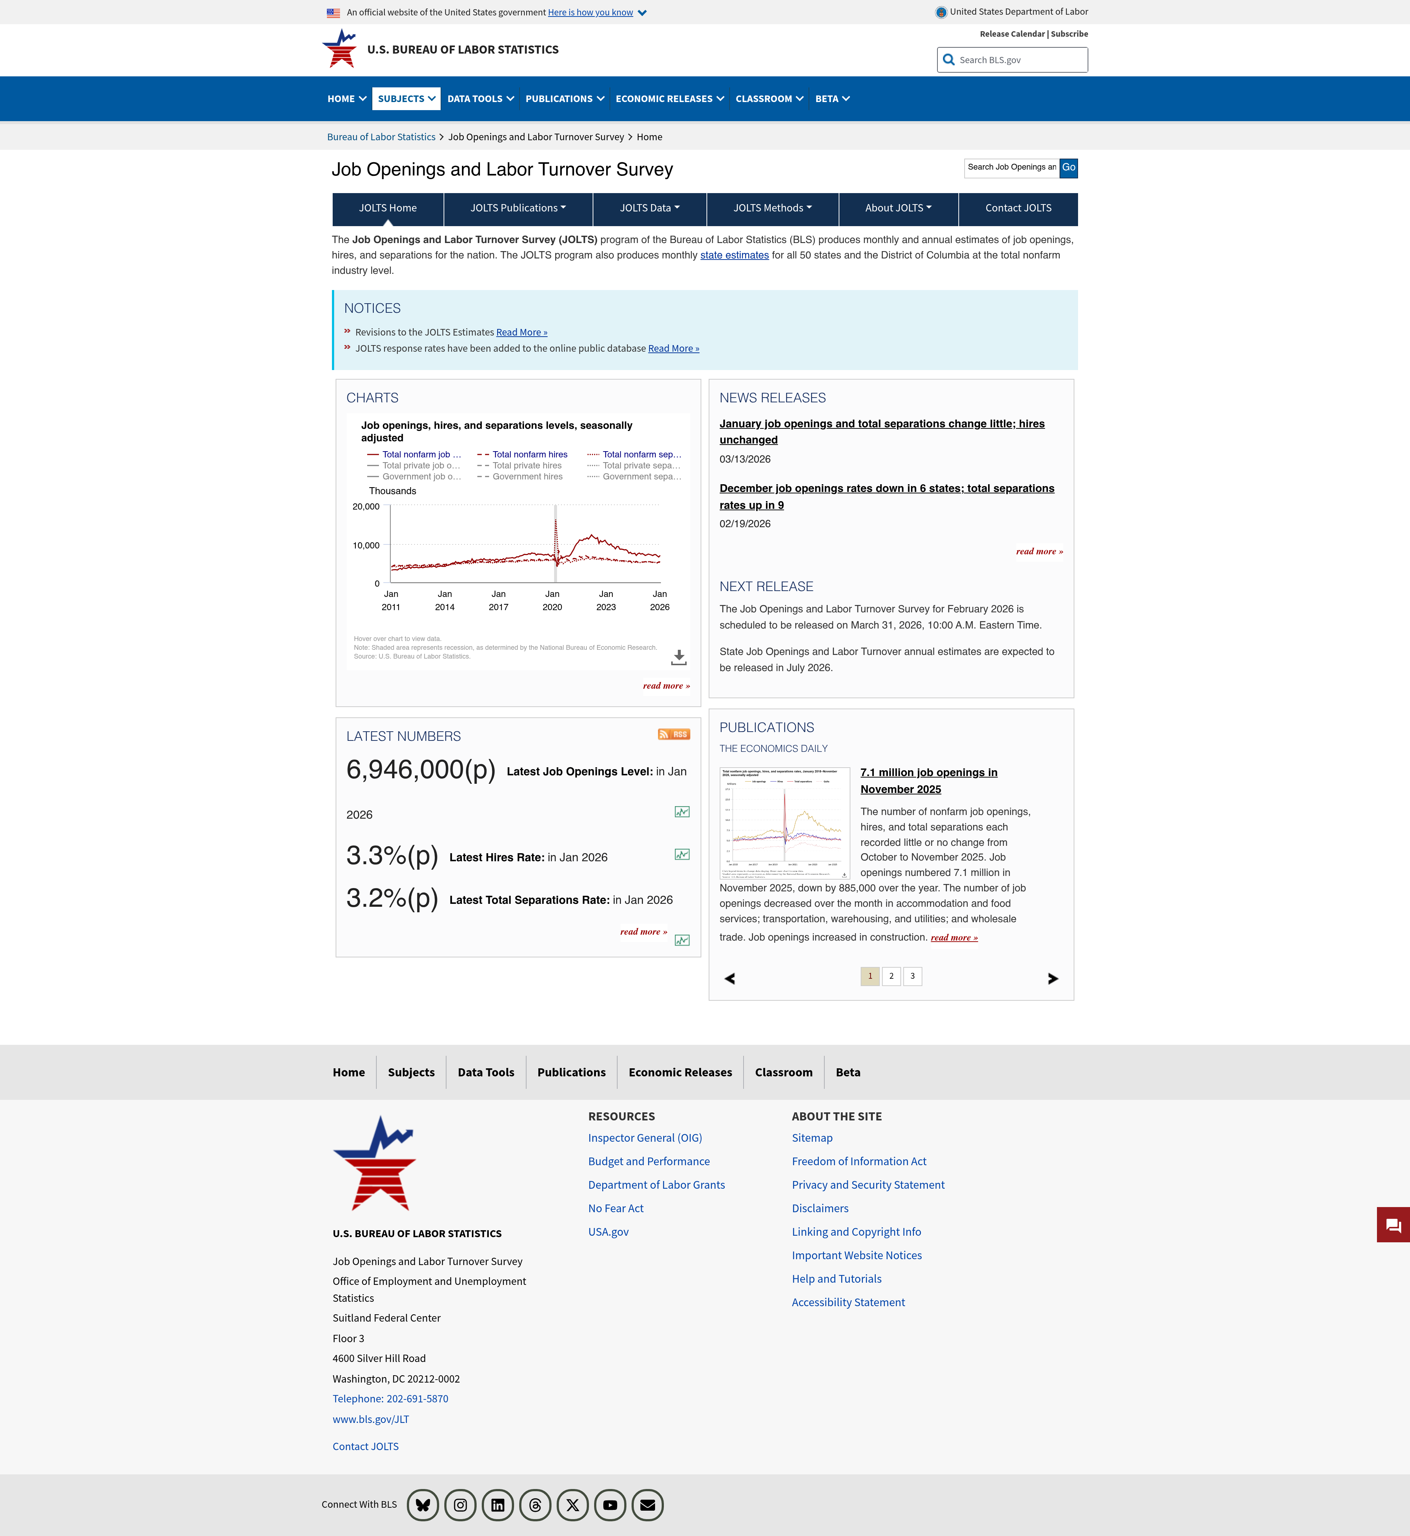Open the JOLTS Data dropdown
1410x1536 pixels.
(x=650, y=208)
